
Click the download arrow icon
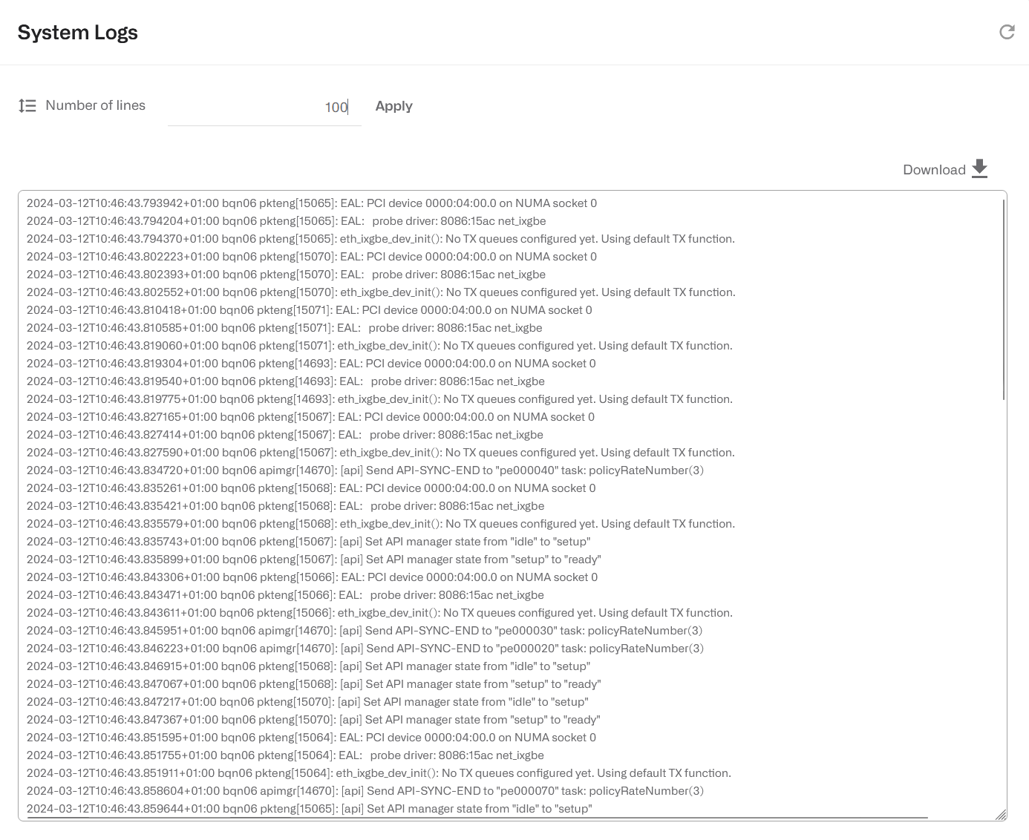[x=980, y=169]
